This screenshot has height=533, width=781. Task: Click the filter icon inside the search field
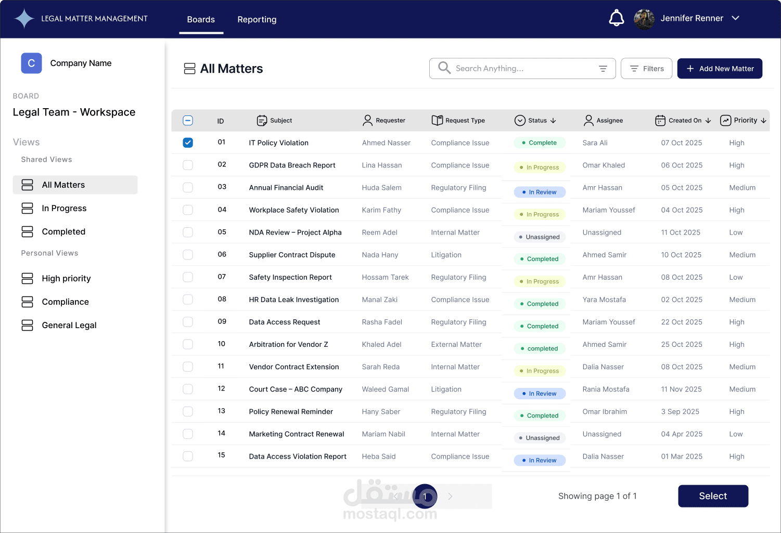[x=603, y=68]
